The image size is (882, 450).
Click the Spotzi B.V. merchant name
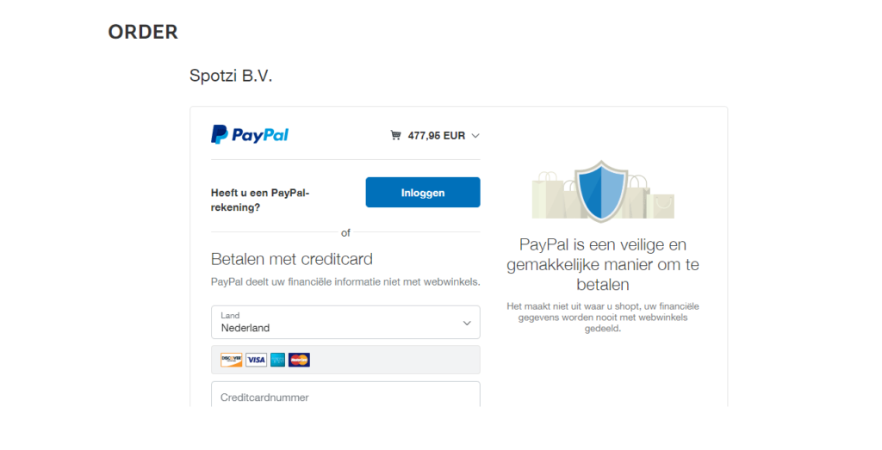click(231, 75)
